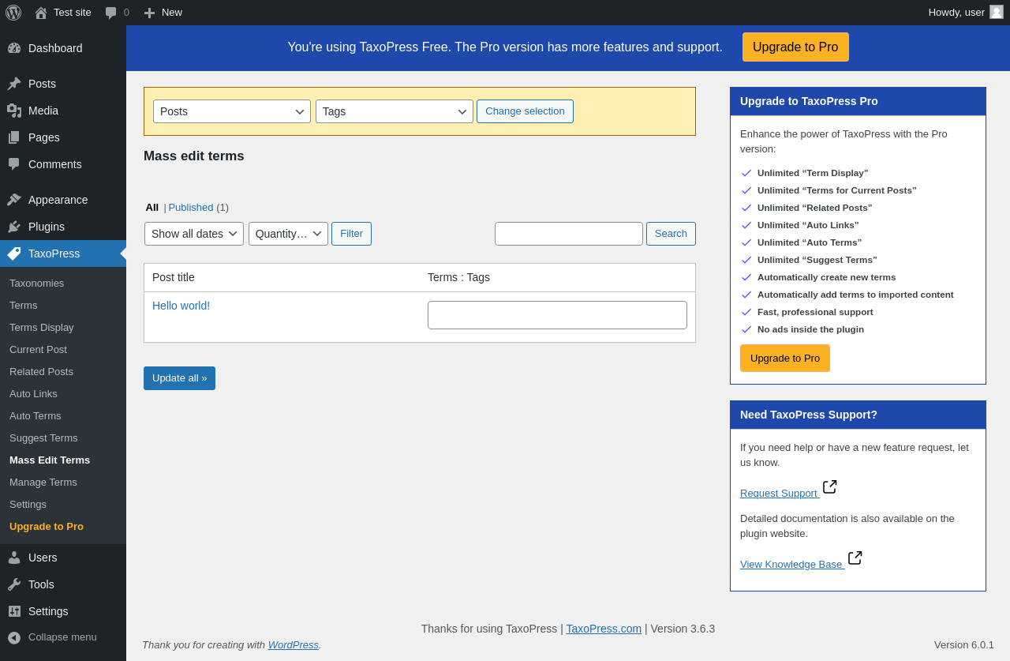1010x661 pixels.
Task: Open the Tags taxonomy dropdown
Action: pyautogui.click(x=395, y=111)
